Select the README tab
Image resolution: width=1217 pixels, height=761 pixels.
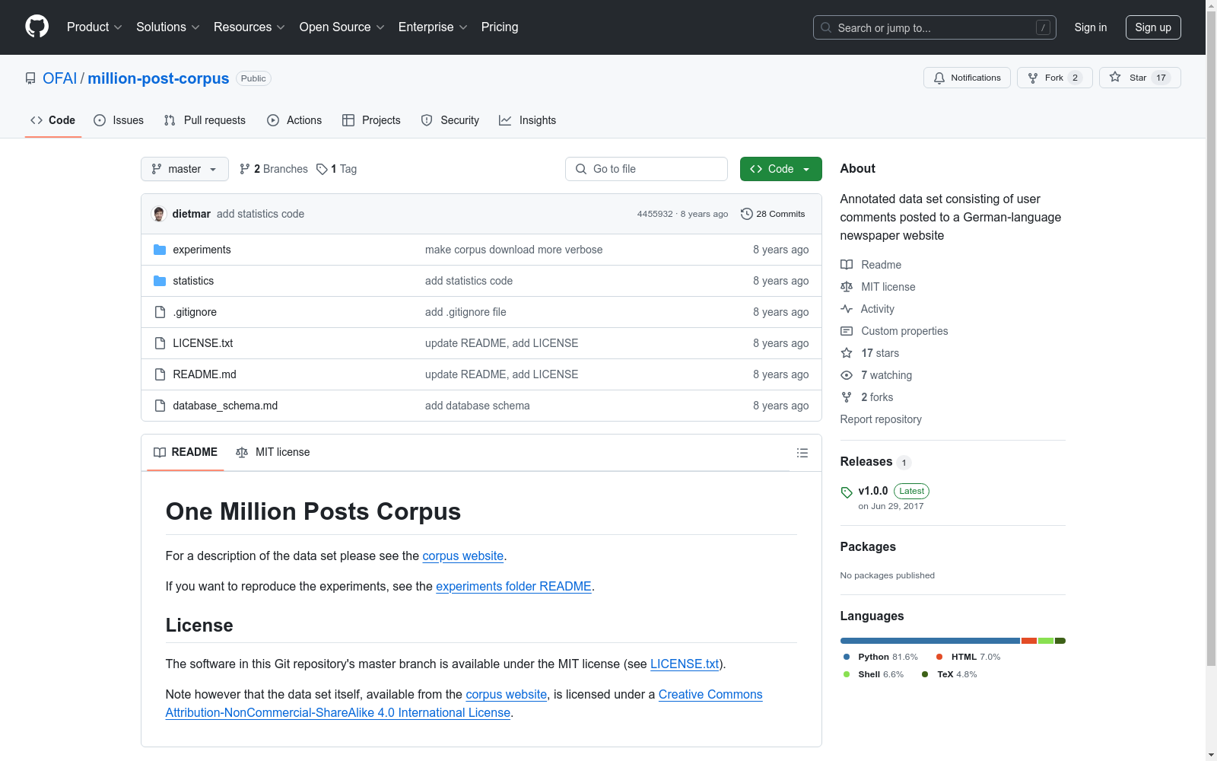point(186,452)
